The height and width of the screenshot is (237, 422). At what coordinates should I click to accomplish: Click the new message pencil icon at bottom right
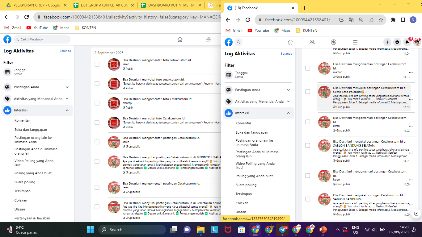[x=416, y=214]
